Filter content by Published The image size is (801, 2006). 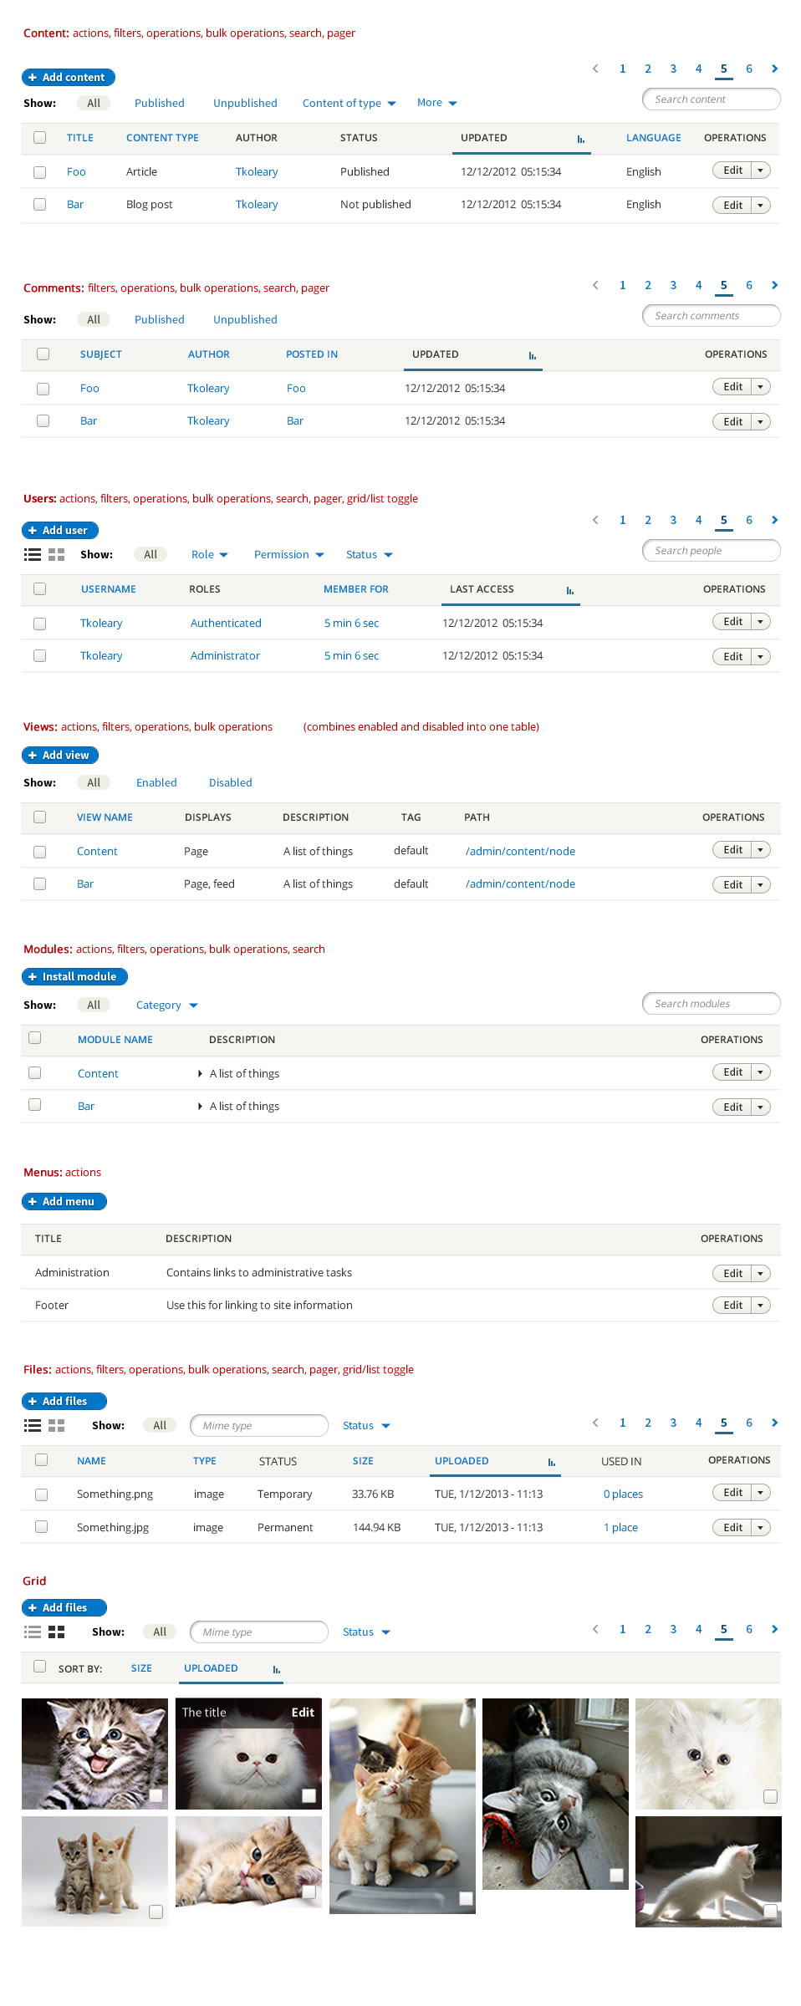159,103
